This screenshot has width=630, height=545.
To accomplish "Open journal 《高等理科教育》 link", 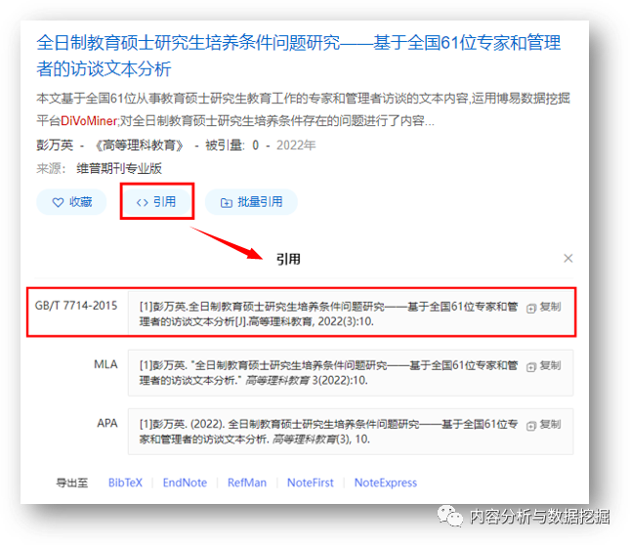I will click(139, 145).
